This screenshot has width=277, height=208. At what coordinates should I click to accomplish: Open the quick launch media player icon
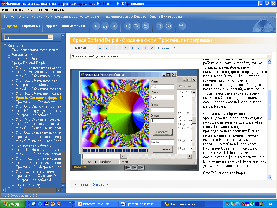pos(59,204)
